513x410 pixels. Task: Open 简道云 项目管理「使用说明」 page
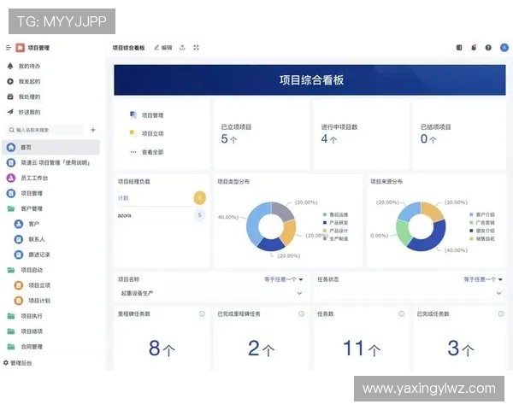coord(49,162)
